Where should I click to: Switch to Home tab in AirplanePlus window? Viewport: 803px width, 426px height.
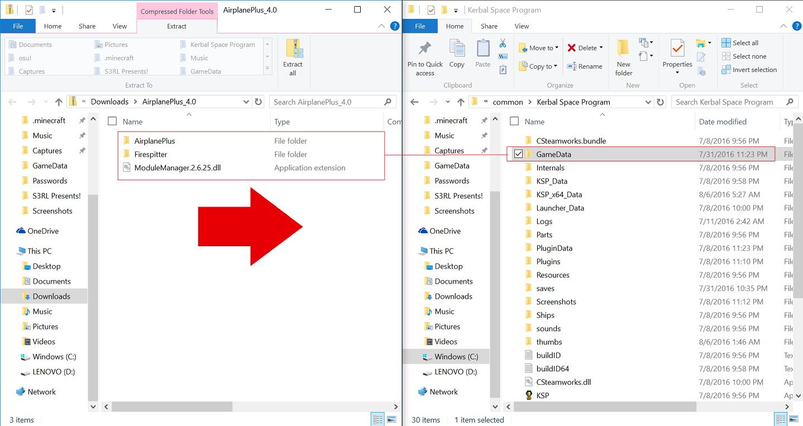click(53, 26)
